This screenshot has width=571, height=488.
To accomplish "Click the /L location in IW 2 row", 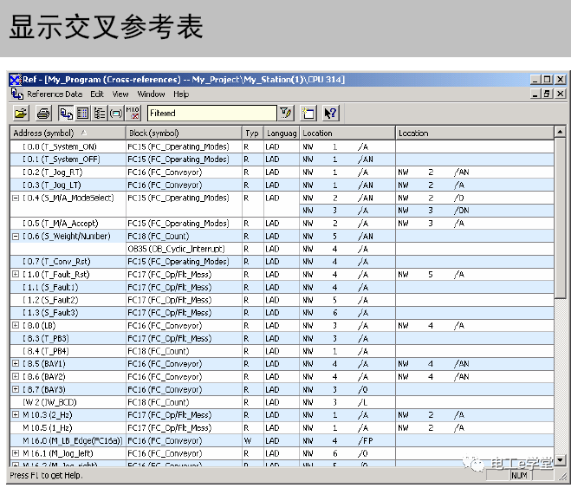I will click(363, 402).
